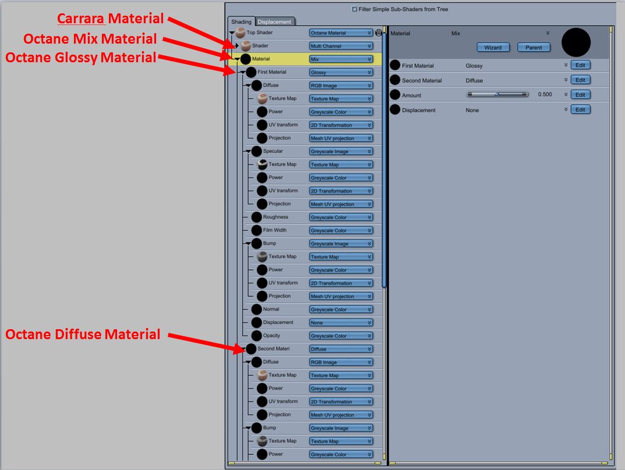The width and height of the screenshot is (625, 470).
Task: Click the Wizard button
Action: point(493,47)
